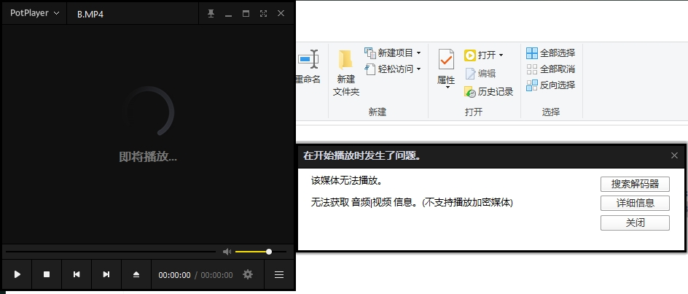Pin PotPlayer window on top

coord(211,14)
